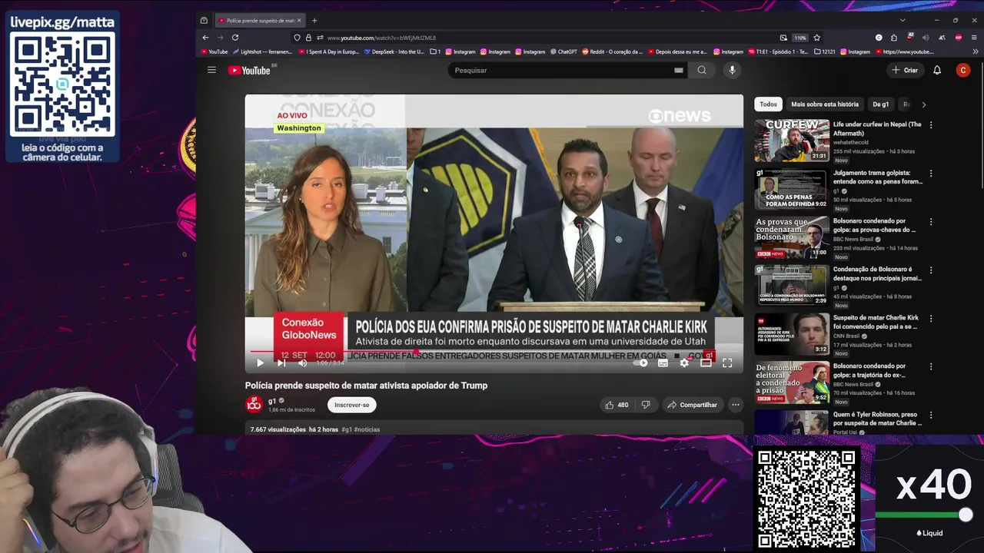Open YouTube bookmark in bookmarks bar

(x=214, y=51)
